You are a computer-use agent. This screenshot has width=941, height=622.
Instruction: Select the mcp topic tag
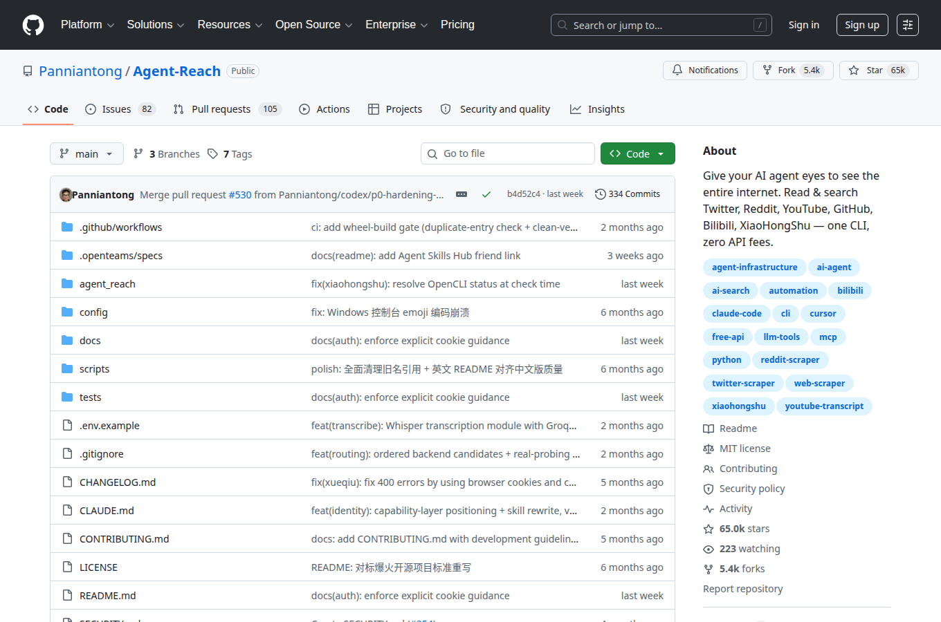828,337
